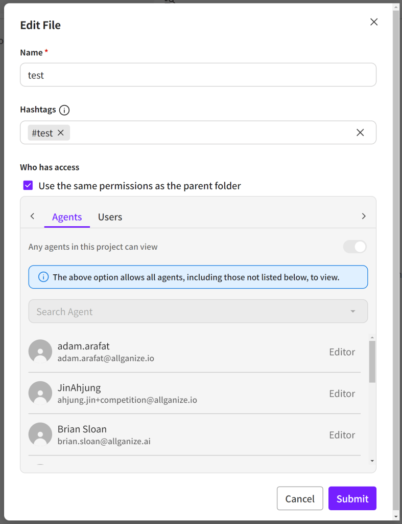The height and width of the screenshot is (524, 402).
Task: Uncheck 'Use the same permissions as the parent folder'
Action: [28, 185]
